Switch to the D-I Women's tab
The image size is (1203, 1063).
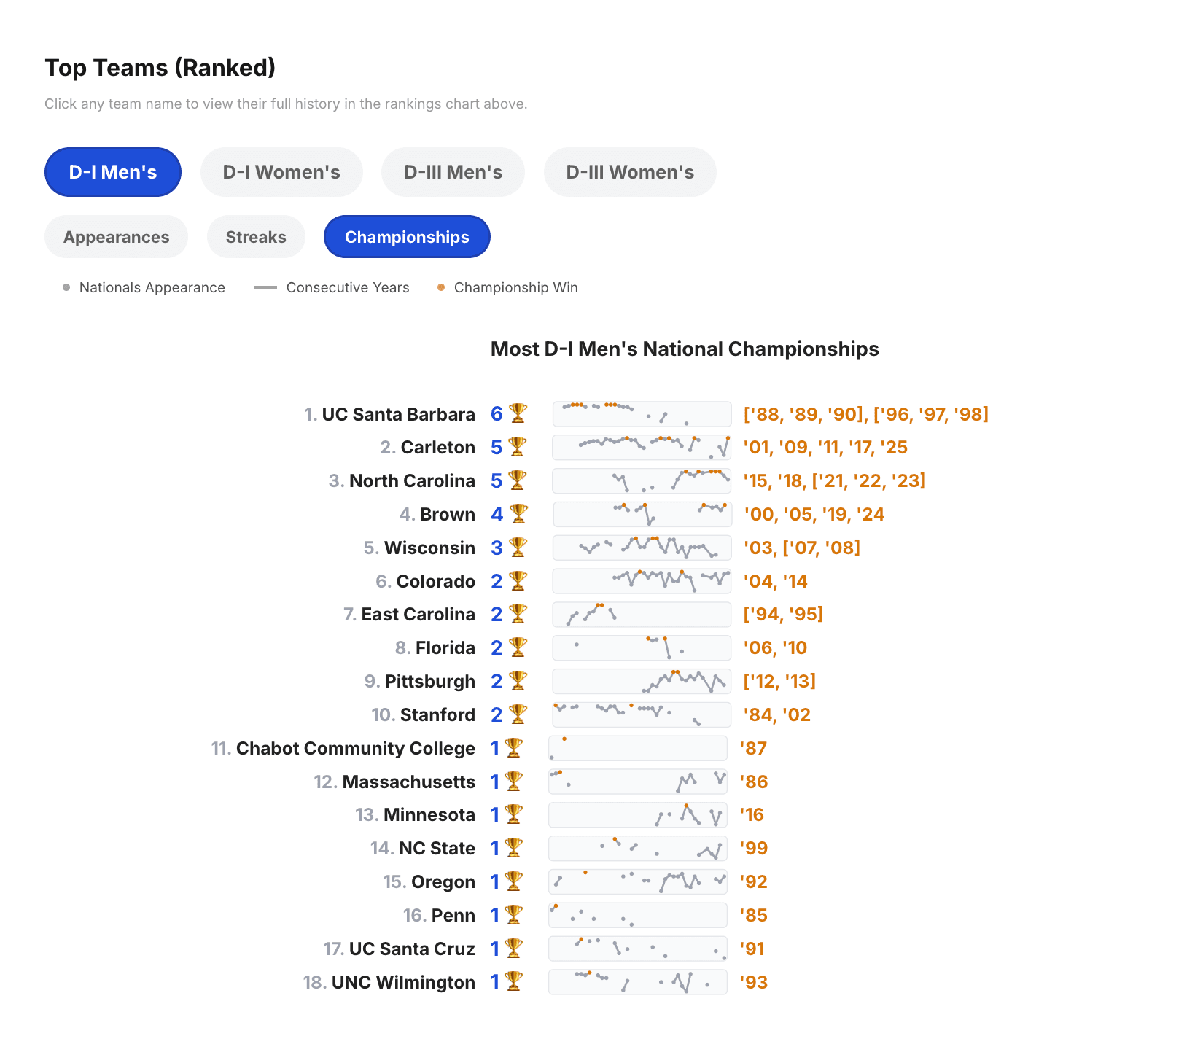tap(281, 172)
